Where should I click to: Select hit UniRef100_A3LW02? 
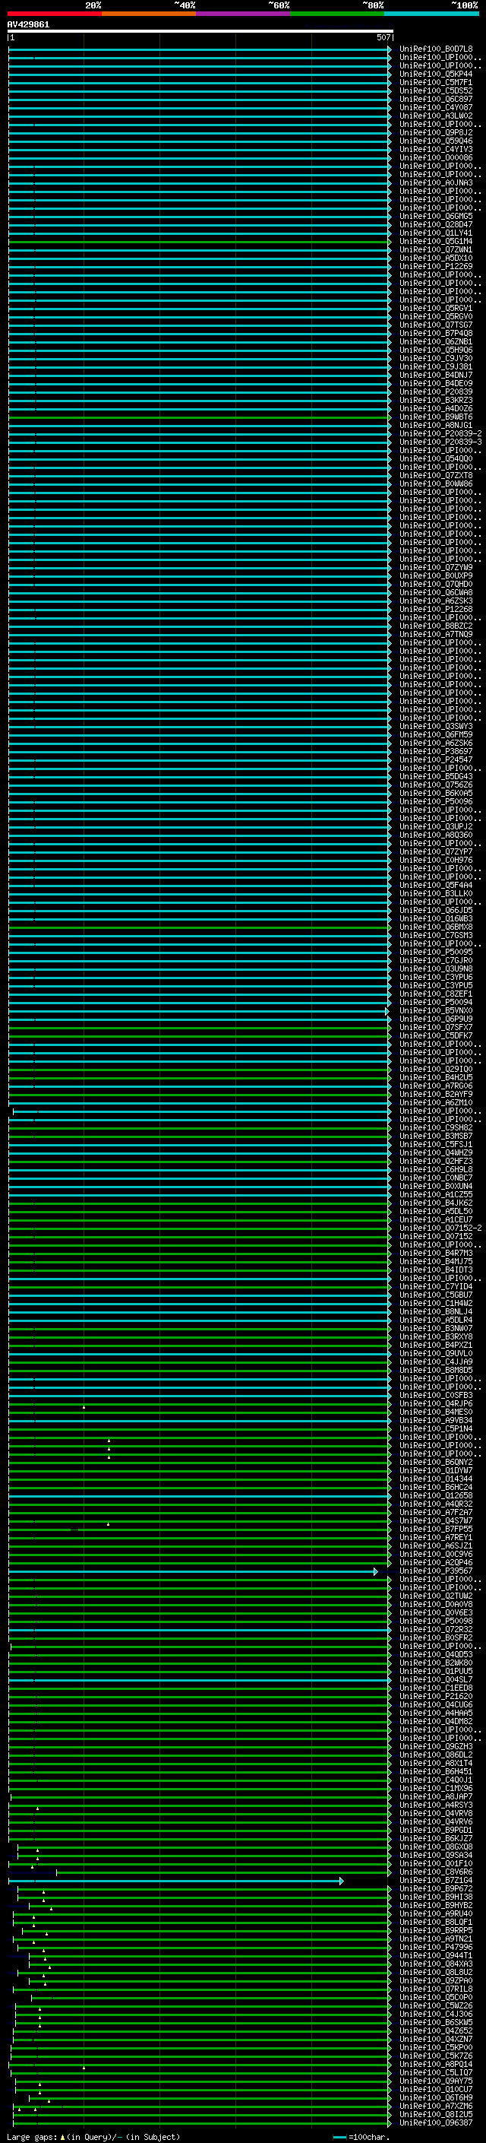(435, 116)
